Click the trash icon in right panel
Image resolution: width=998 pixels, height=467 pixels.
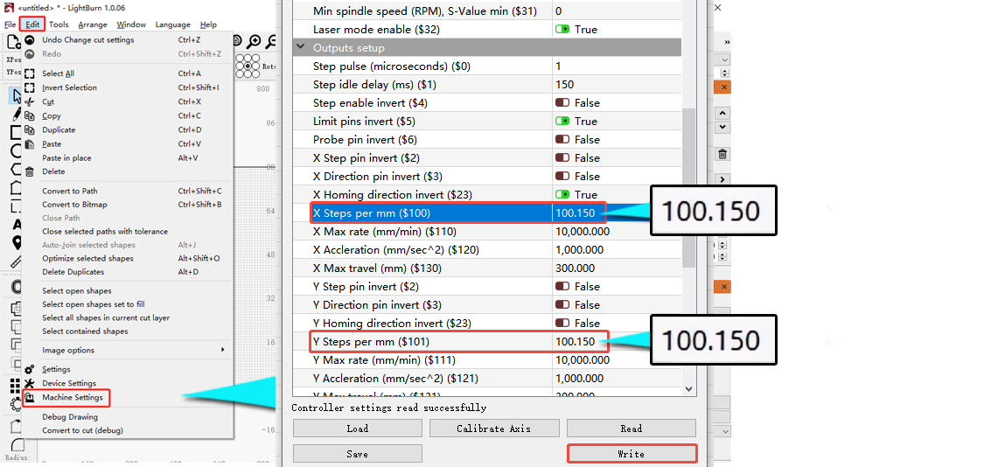click(722, 154)
